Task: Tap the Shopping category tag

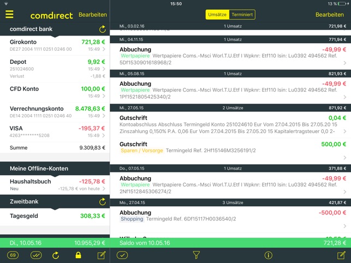Action: tap(132, 219)
